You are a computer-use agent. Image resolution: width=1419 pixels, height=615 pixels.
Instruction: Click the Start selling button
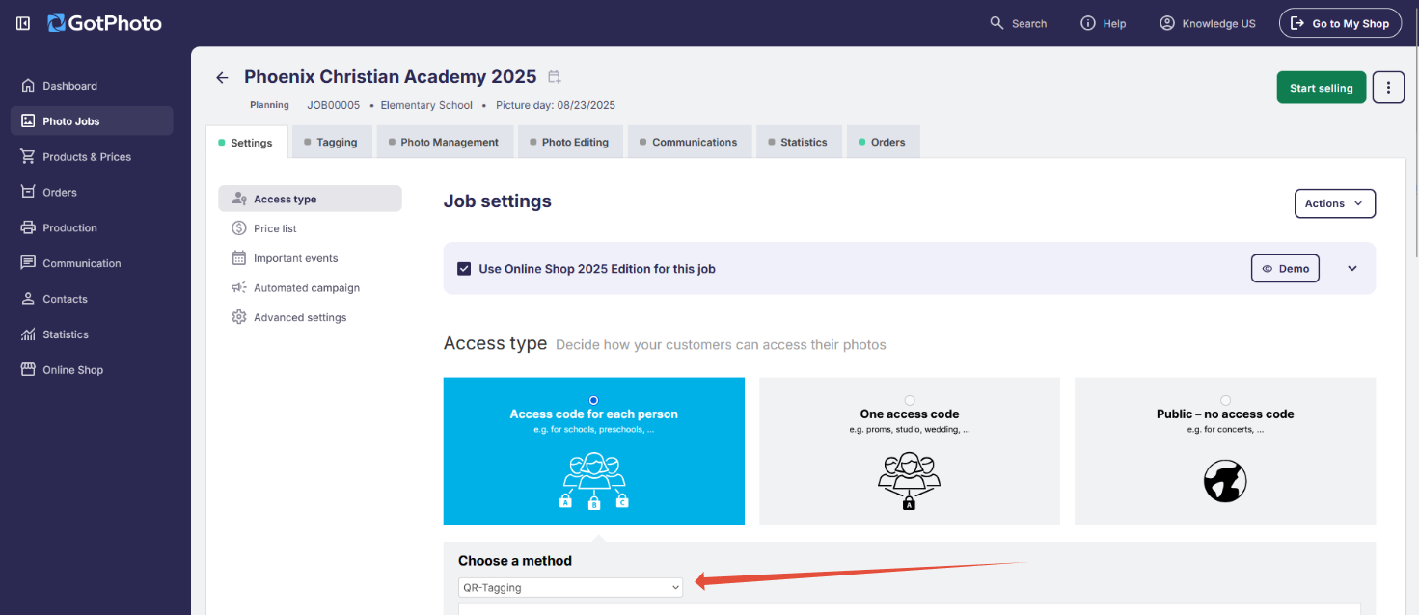(1321, 88)
